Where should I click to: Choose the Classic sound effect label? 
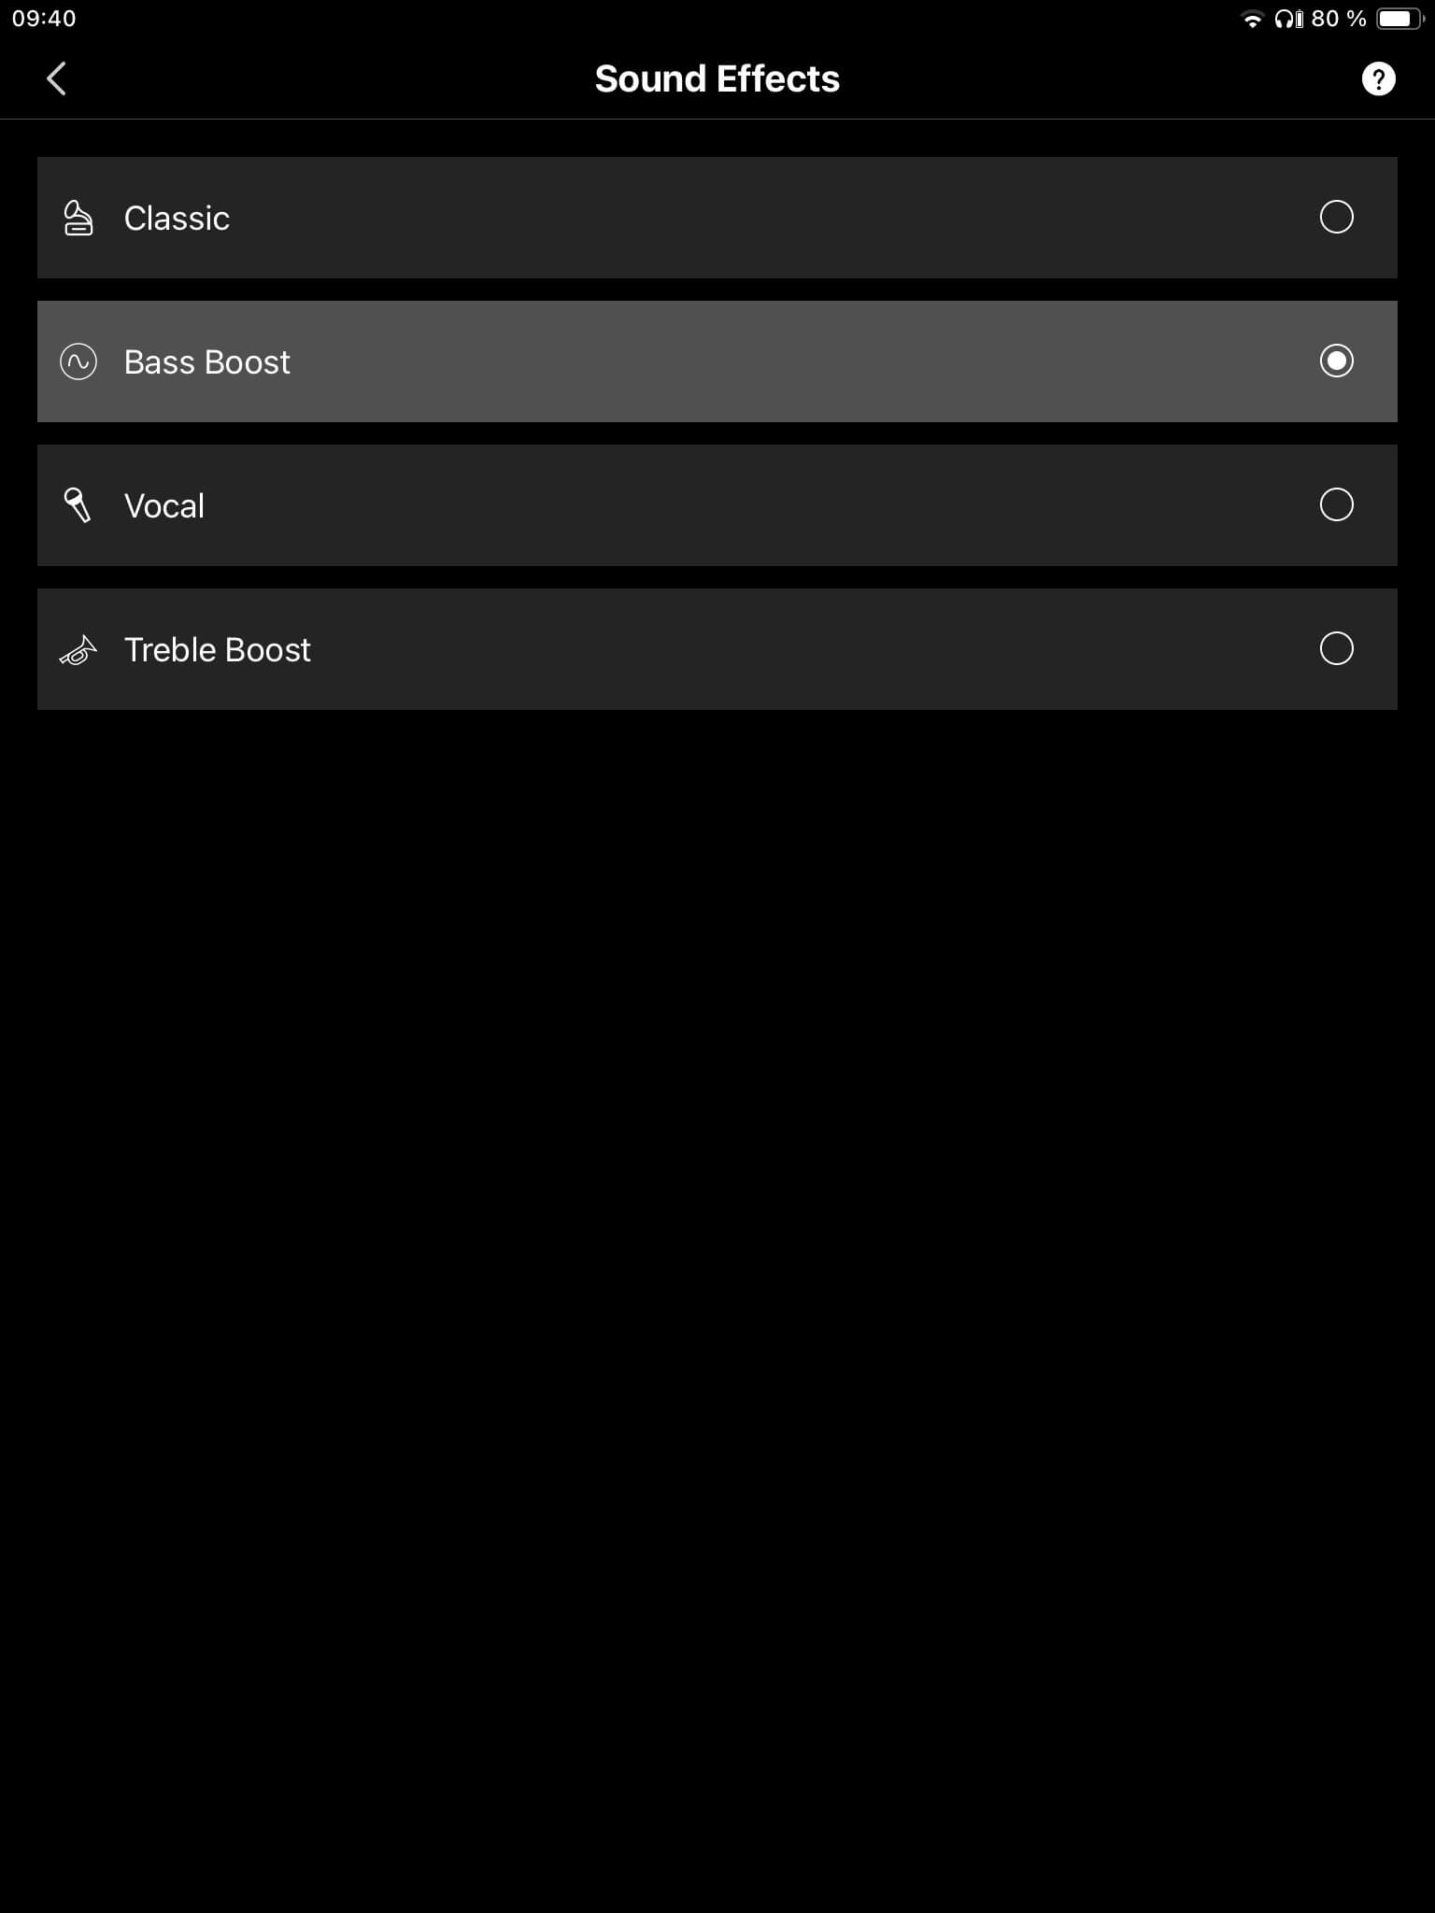(177, 219)
